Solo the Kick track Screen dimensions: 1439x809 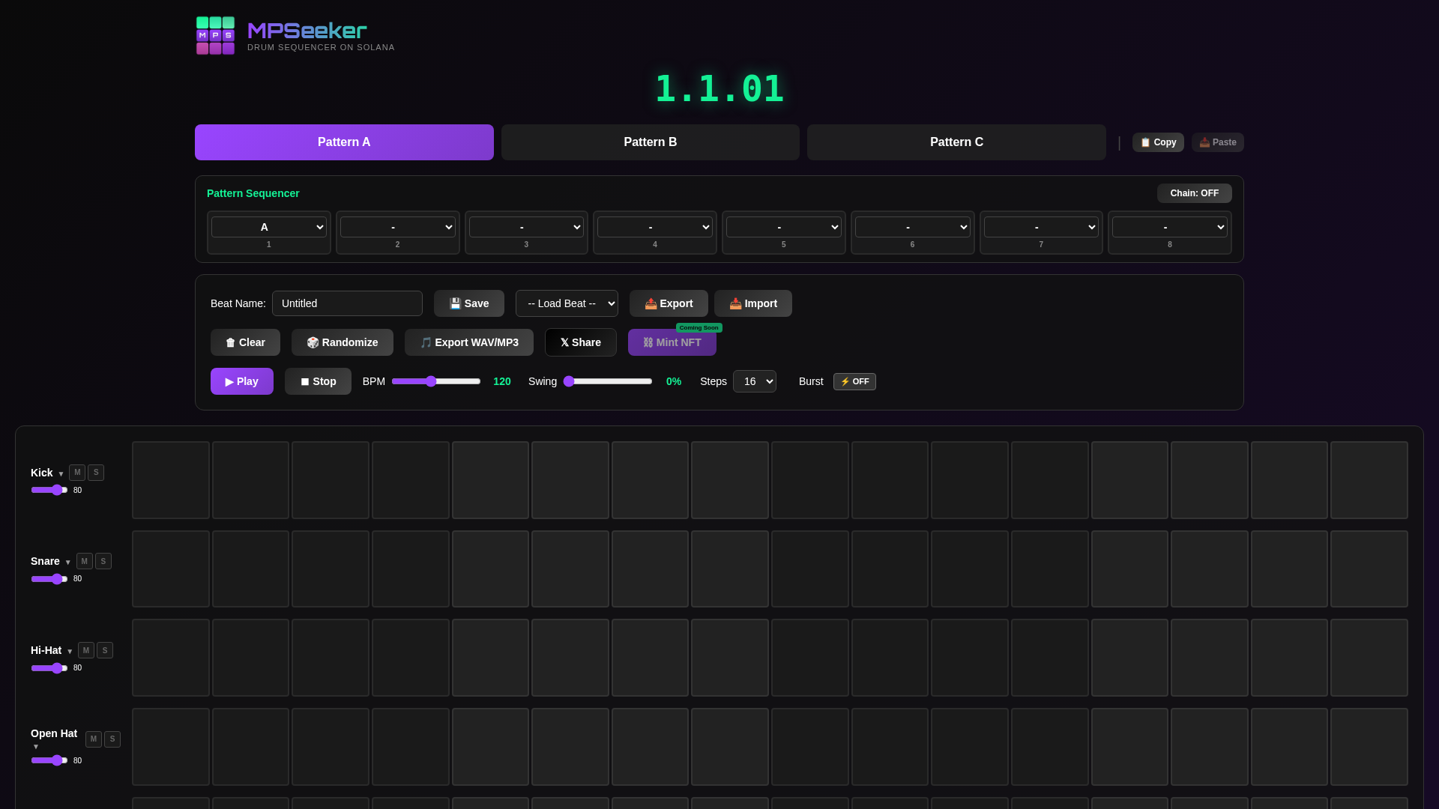(96, 473)
